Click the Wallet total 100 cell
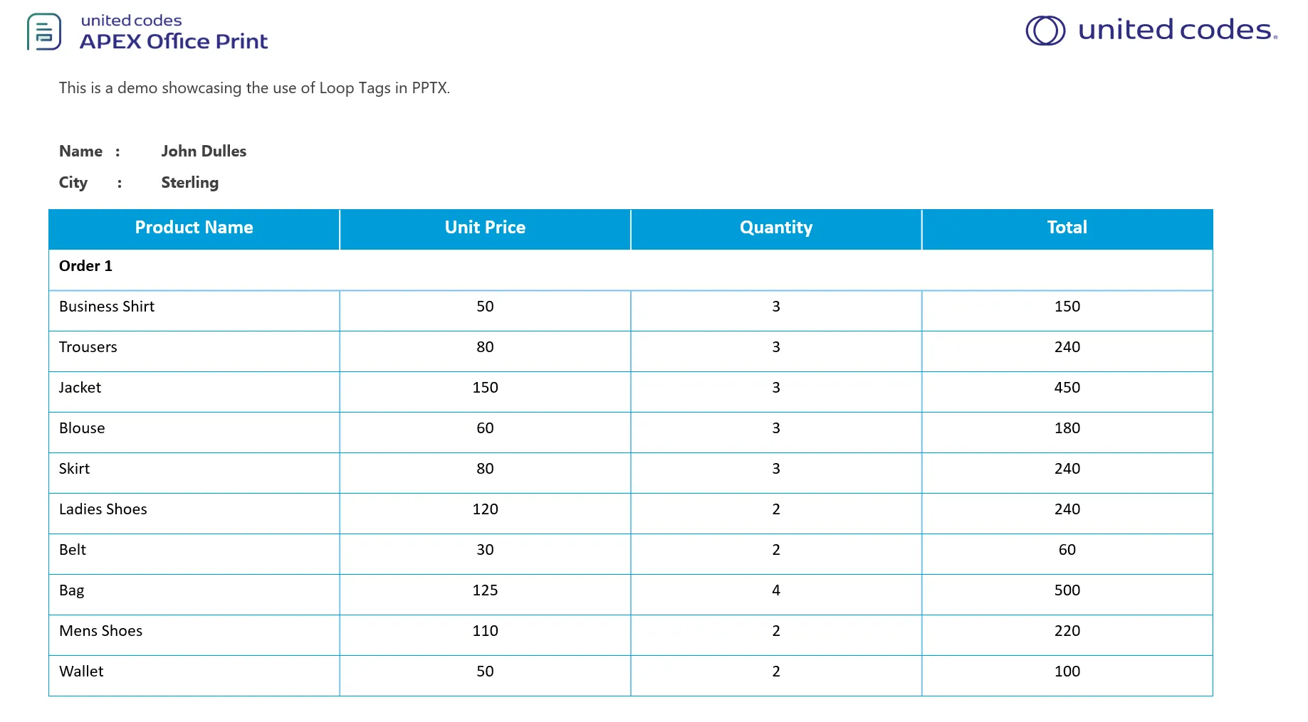Viewport: 1308px width, 722px height. click(x=1067, y=675)
